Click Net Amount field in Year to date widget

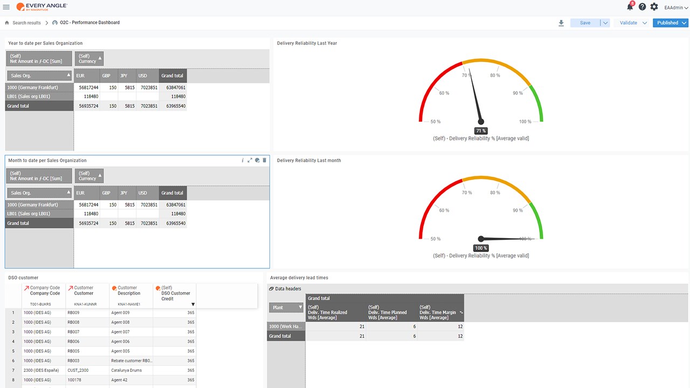point(38,59)
